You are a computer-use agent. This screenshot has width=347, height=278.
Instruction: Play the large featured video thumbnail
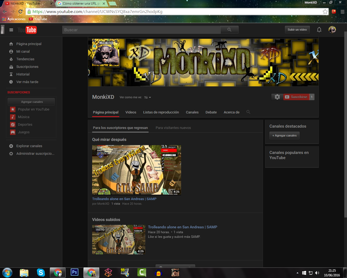pyautogui.click(x=137, y=170)
